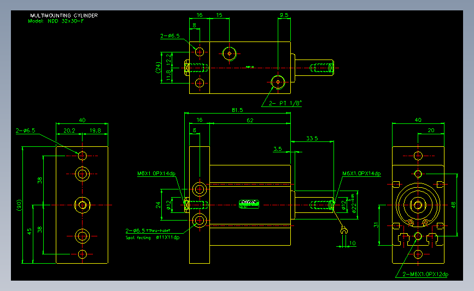Click the (90) height dimension text
The width and height of the screenshot is (474, 291).
[19, 205]
